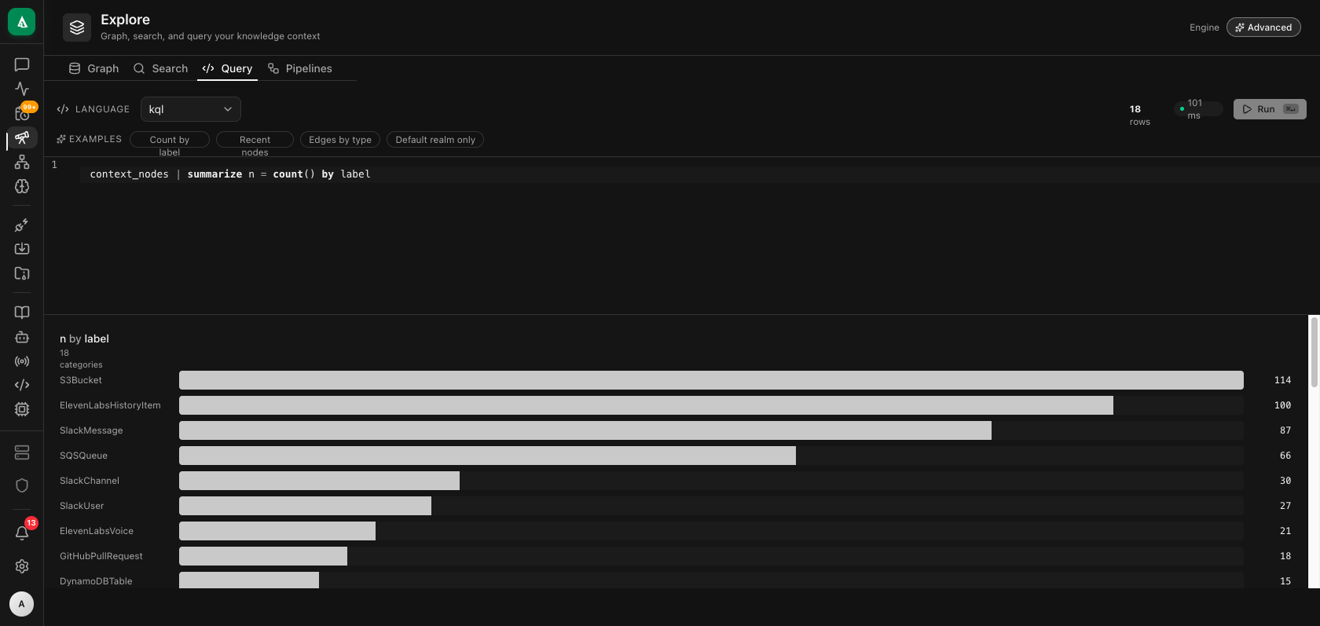Switch to the Pipelines tab

click(x=300, y=68)
